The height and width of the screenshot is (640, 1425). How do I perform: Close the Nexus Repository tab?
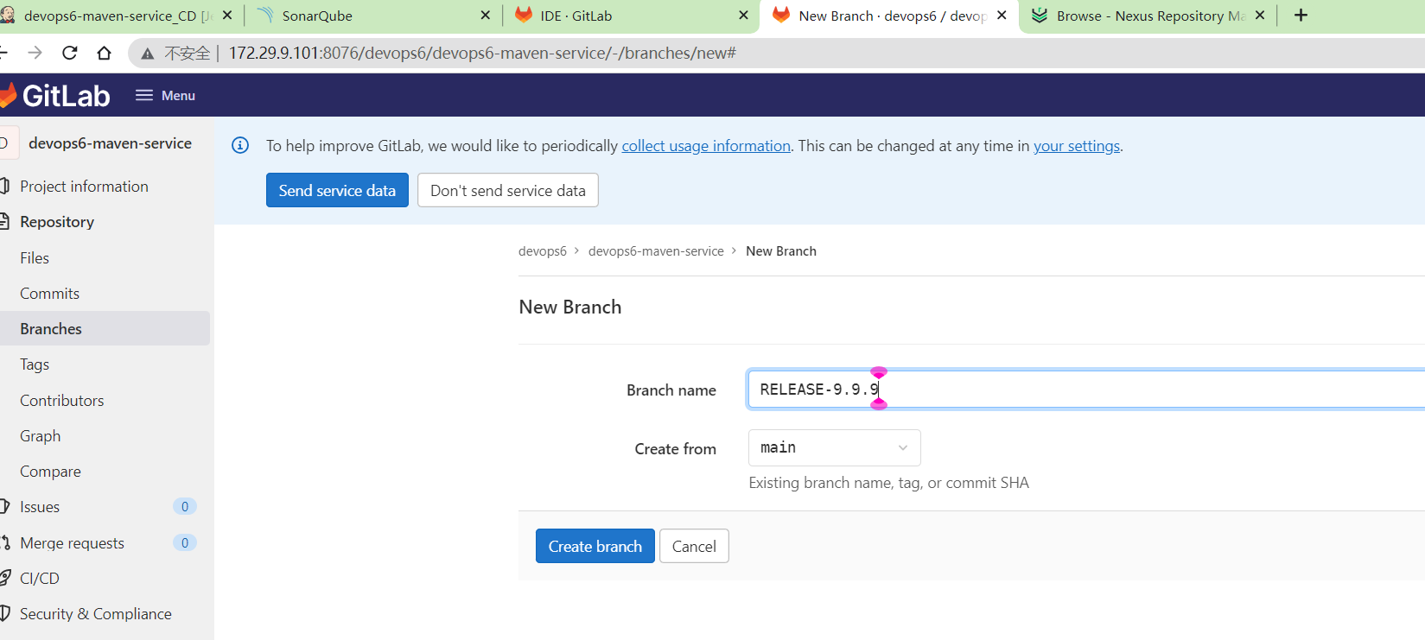1260,16
